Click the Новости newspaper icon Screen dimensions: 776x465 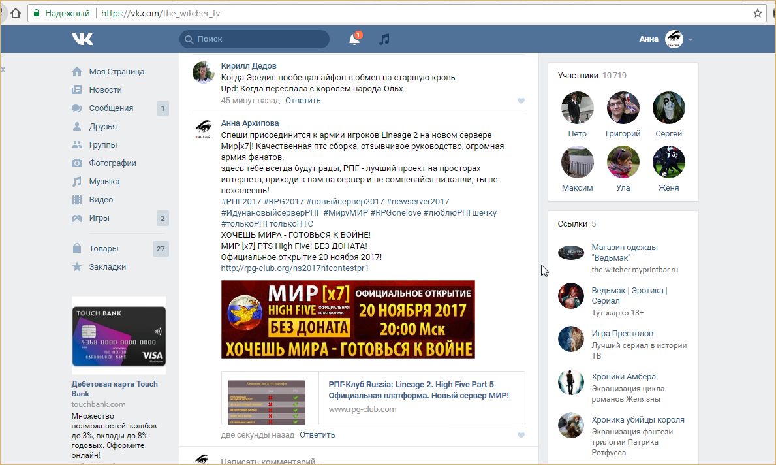(77, 89)
